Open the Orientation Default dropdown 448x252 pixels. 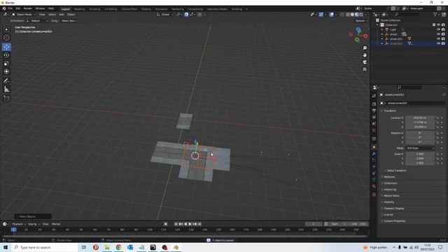(x=36, y=21)
